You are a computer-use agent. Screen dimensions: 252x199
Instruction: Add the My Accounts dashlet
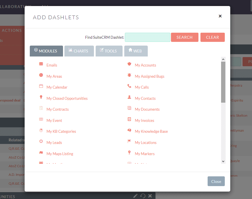tap(145, 65)
